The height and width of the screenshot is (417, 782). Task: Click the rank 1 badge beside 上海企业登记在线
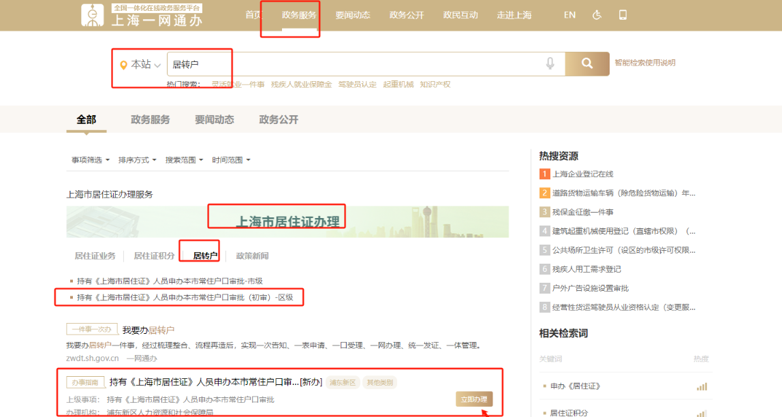point(544,174)
